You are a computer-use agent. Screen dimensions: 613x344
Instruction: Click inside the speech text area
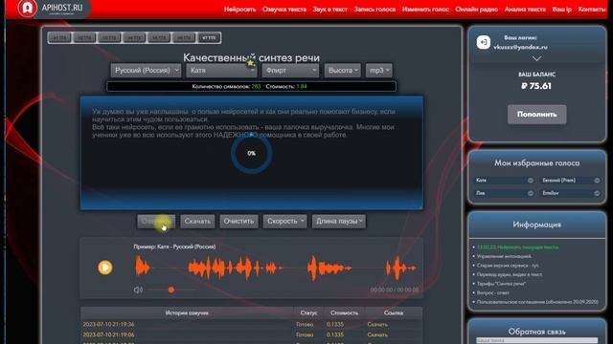251,153
